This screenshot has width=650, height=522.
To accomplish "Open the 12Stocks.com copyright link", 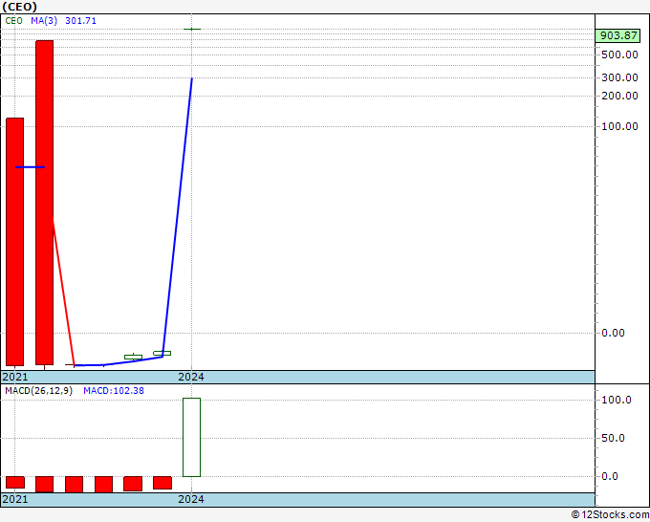I will (610, 514).
